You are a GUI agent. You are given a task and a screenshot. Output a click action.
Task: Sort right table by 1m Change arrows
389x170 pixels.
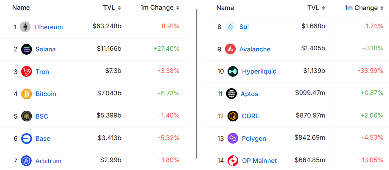point(382,8)
